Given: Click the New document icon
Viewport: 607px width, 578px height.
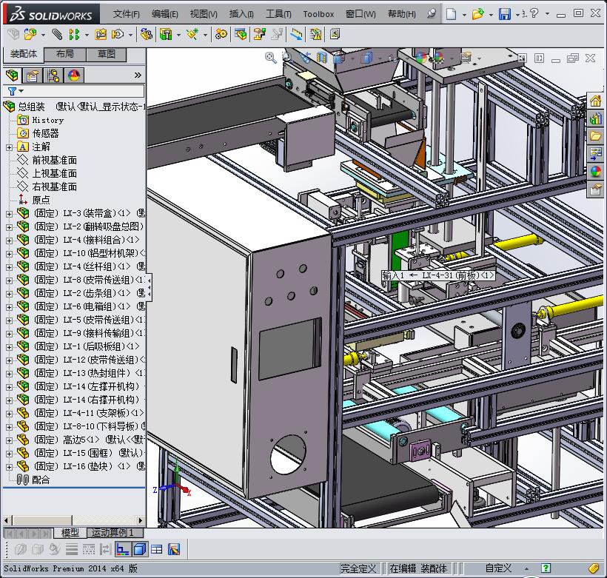Looking at the screenshot, I should point(452,14).
